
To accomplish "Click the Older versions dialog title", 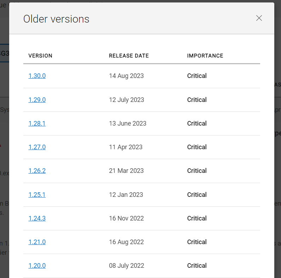I will coord(56,19).
